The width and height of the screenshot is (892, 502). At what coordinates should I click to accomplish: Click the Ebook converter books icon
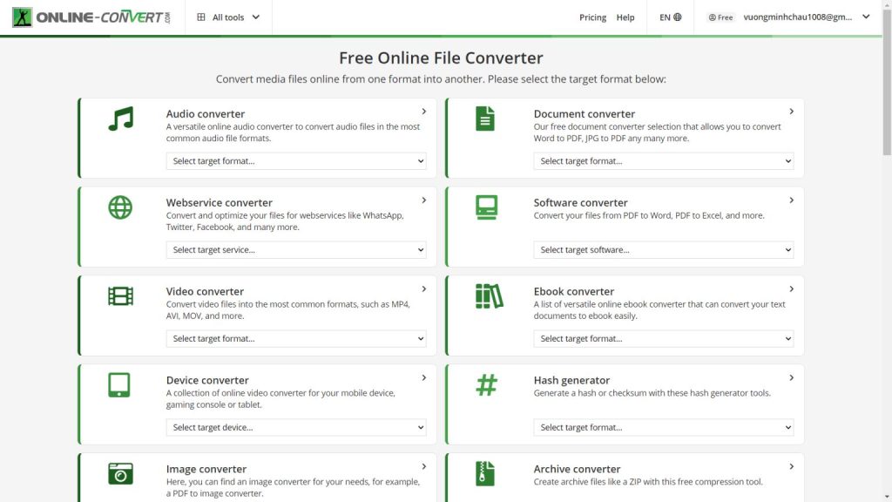pos(489,296)
